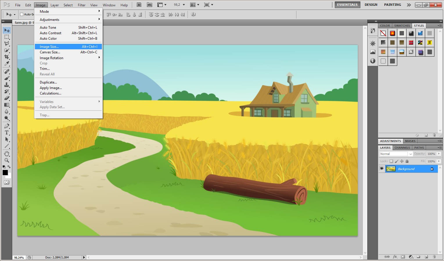Image resolution: width=444 pixels, height=261 pixels.
Task: Toggle Lock image pixels brush icon
Action: point(397,161)
